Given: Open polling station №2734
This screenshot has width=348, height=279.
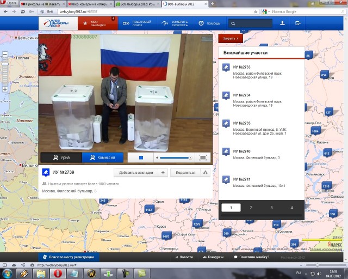Looking at the screenshot, I should click(241, 95).
